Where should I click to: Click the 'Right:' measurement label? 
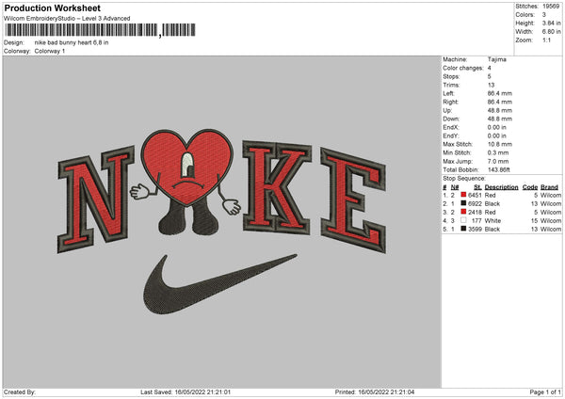[x=450, y=102]
